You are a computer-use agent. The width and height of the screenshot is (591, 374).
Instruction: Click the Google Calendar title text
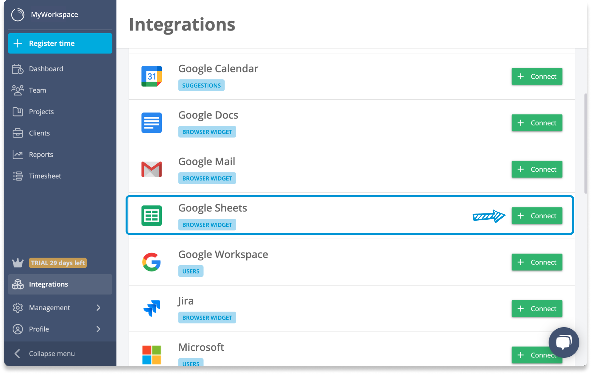pyautogui.click(x=218, y=69)
